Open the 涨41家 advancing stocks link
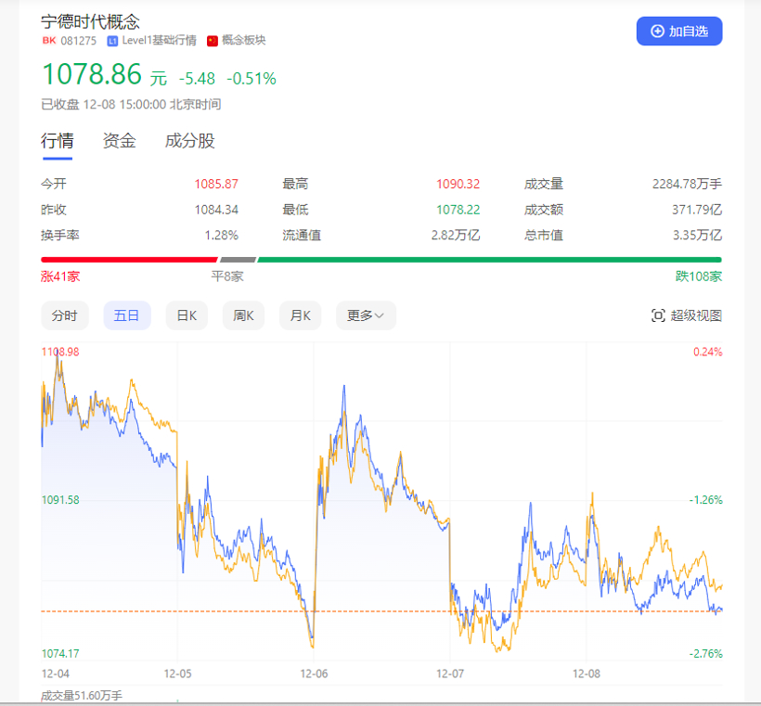Screen dimensions: 761x706 pos(58,276)
